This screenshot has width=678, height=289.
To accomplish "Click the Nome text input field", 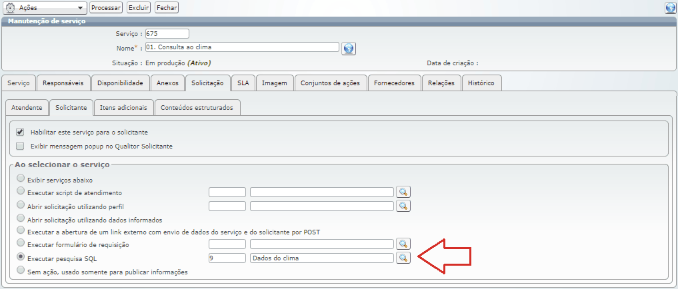I will 241,47.
